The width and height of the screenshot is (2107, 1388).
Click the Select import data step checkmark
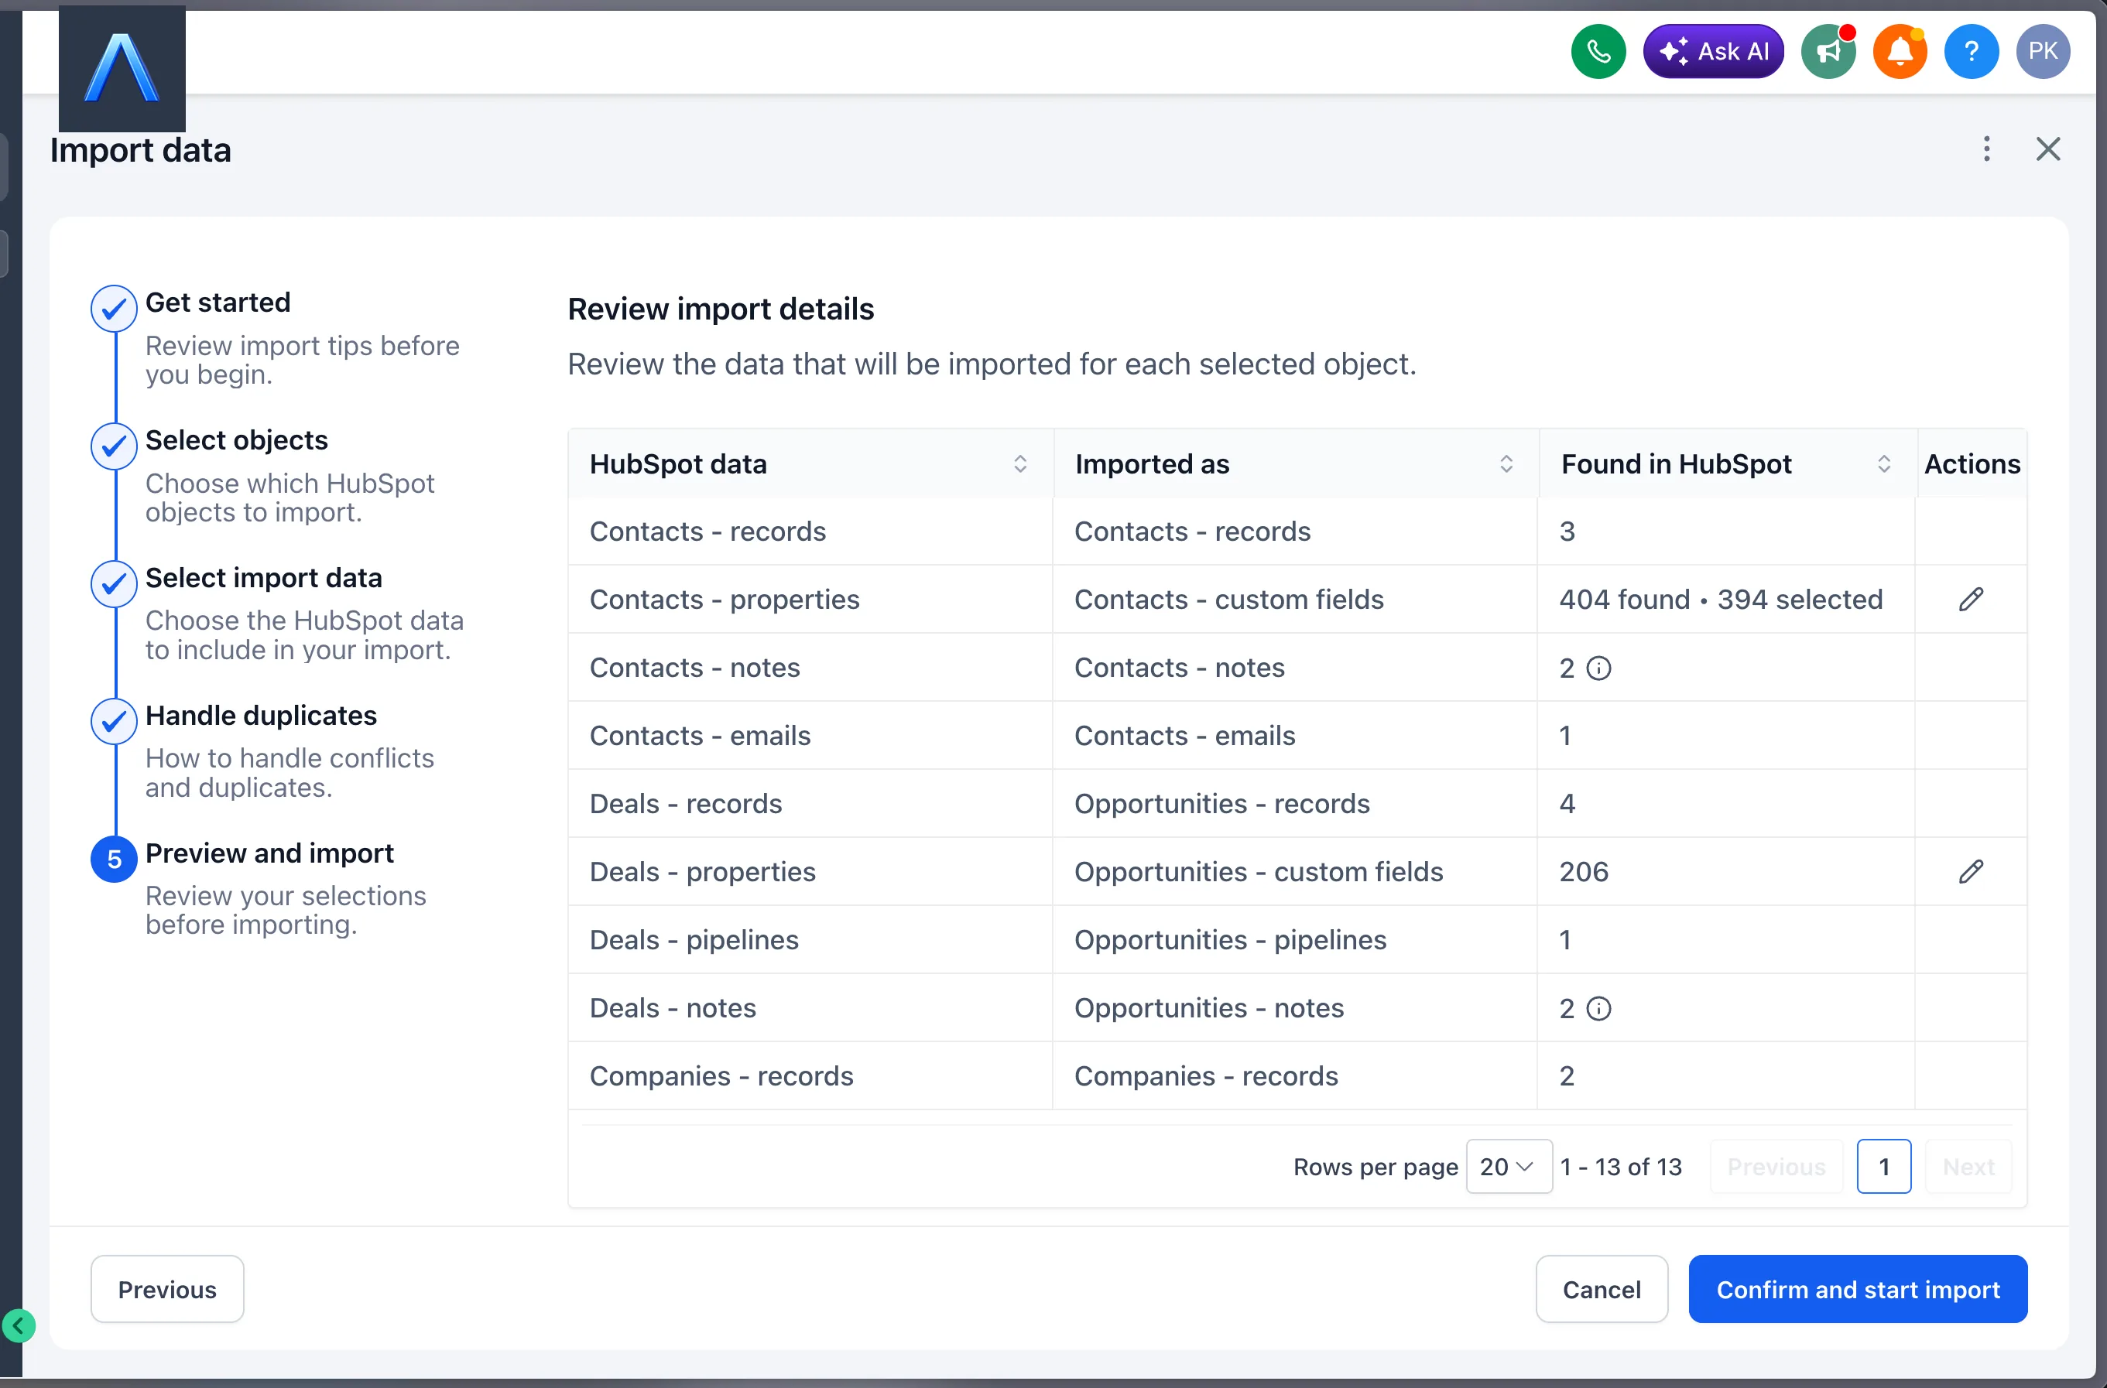(x=115, y=583)
